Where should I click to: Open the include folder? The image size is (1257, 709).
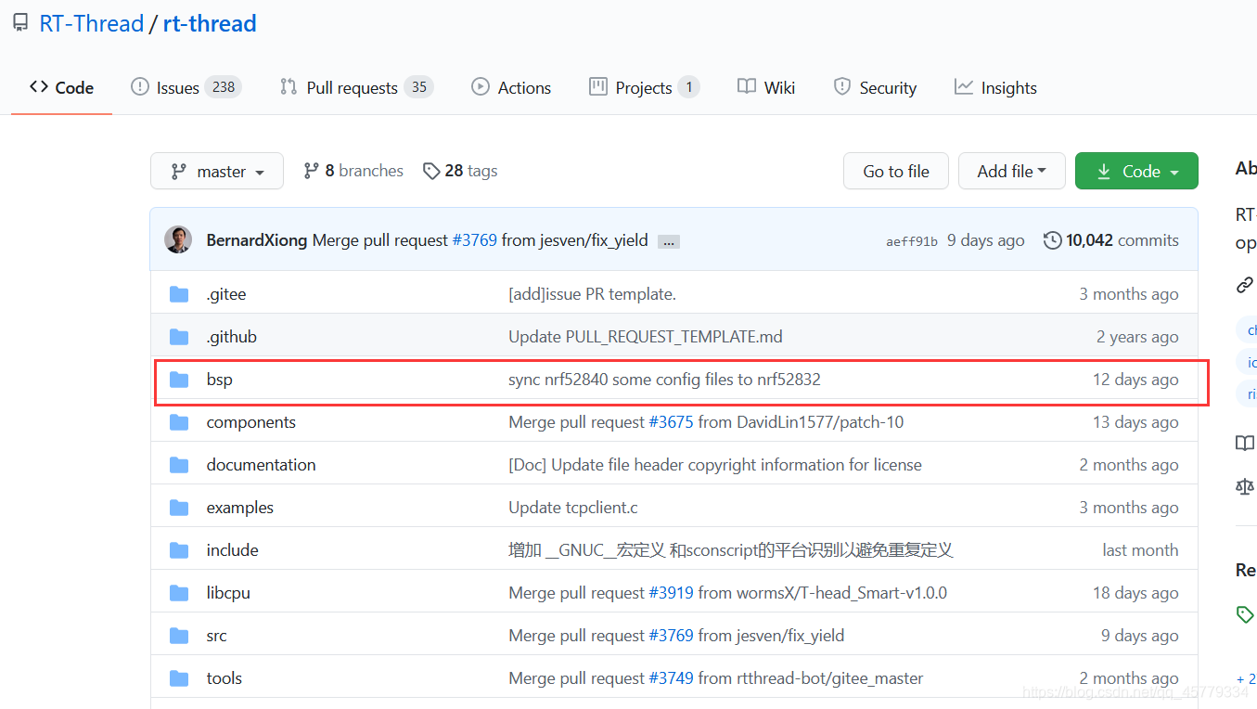click(x=233, y=550)
